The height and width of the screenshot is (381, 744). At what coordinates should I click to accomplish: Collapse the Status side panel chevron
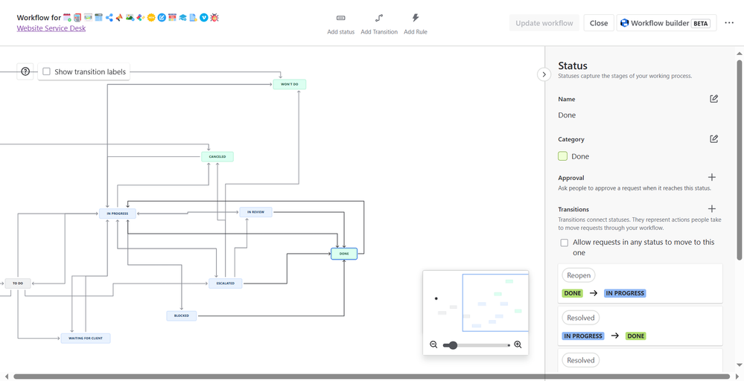pos(544,74)
